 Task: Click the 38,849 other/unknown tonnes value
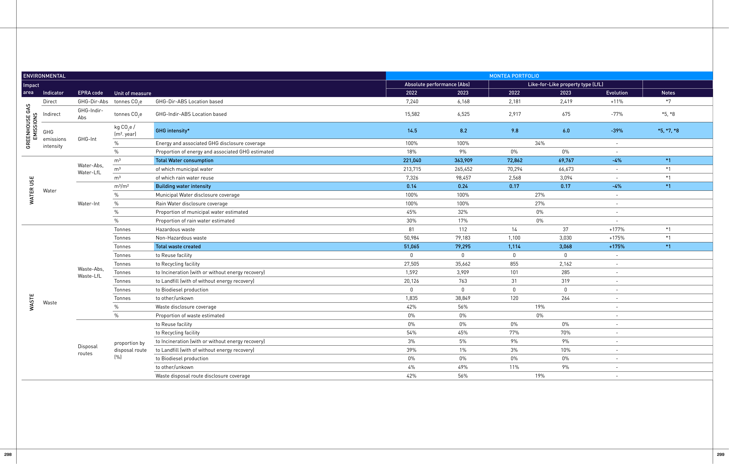463,298
